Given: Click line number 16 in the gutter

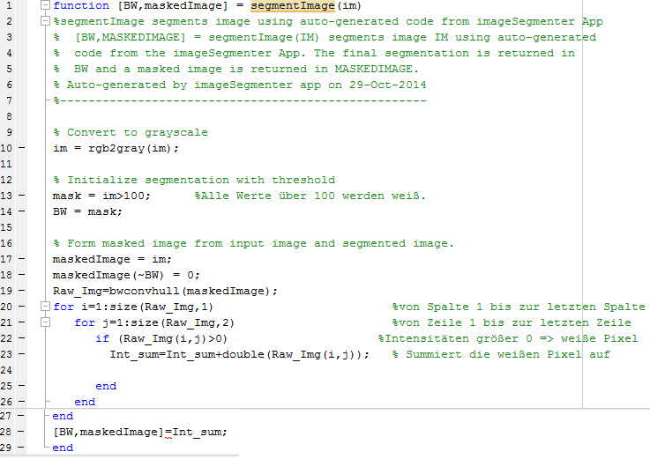Looking at the screenshot, I should (8, 244).
